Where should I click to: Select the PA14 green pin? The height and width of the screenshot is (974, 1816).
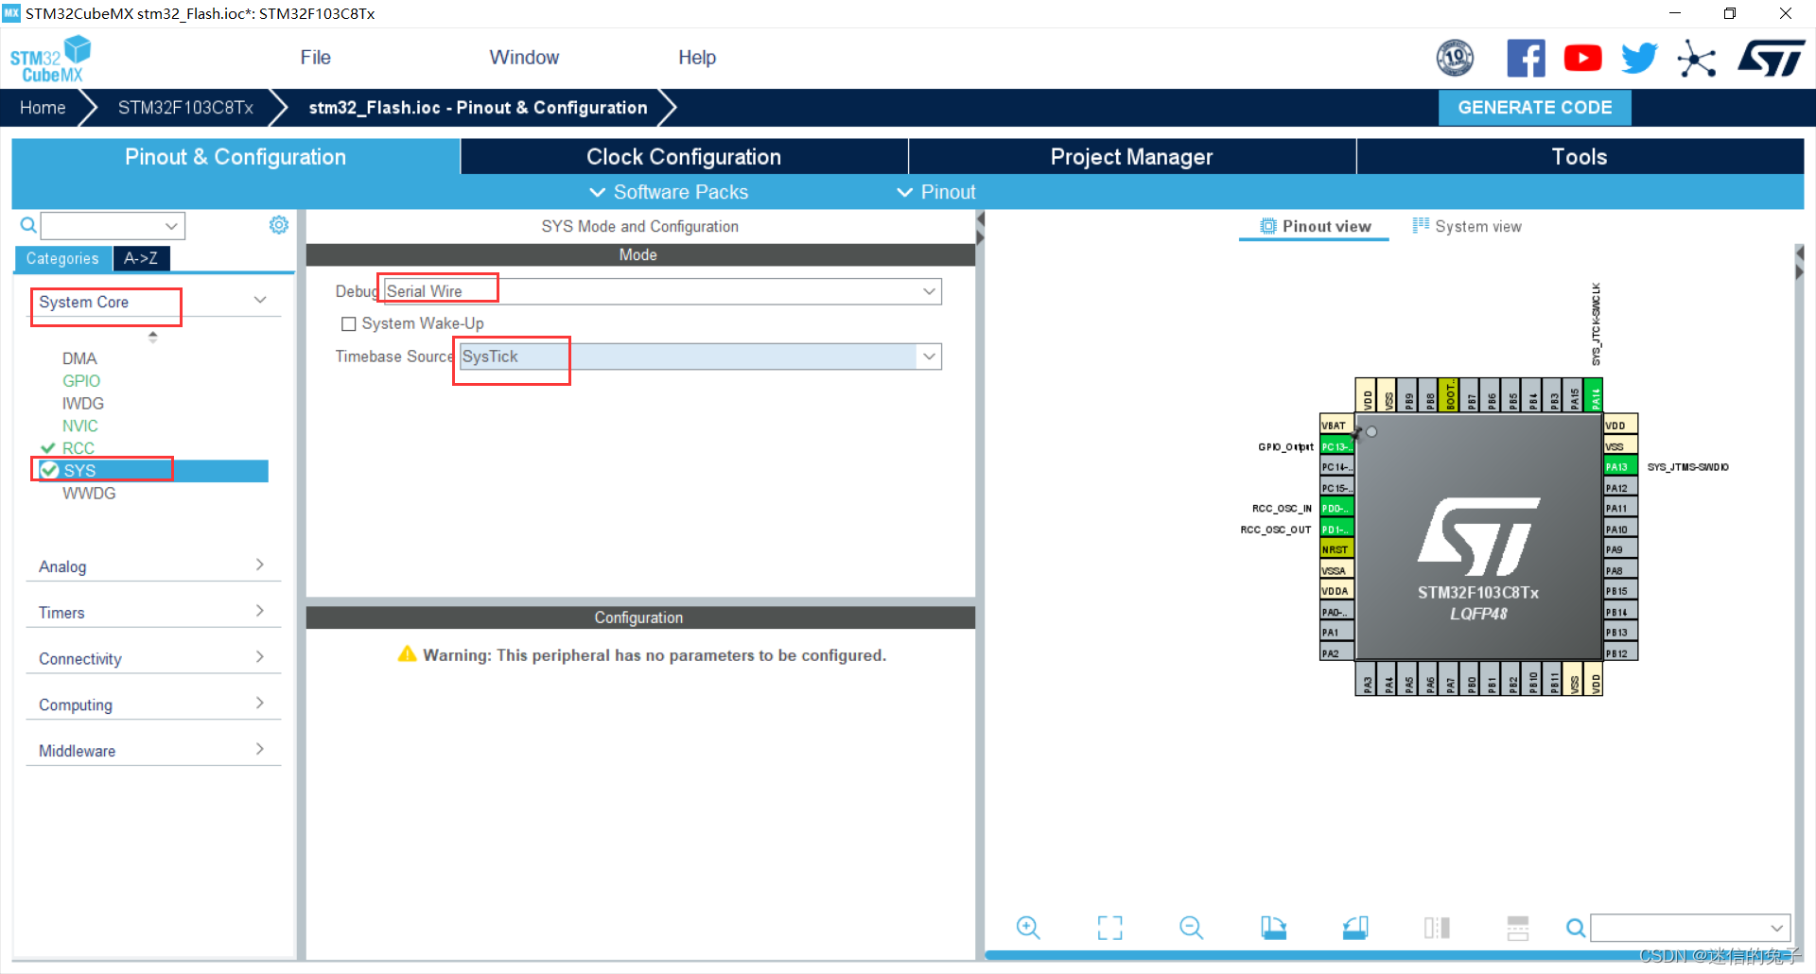(1595, 395)
